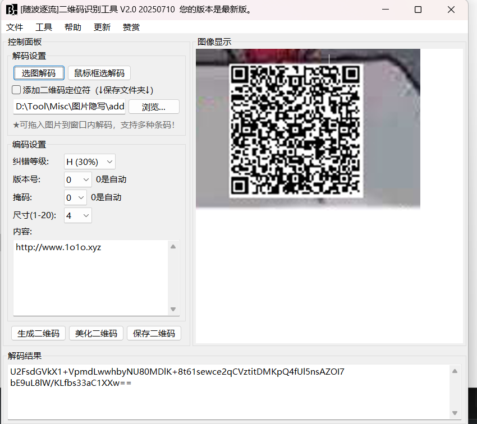The height and width of the screenshot is (424, 477).
Task: Expand the 版本号 dropdown
Action: (x=78, y=180)
